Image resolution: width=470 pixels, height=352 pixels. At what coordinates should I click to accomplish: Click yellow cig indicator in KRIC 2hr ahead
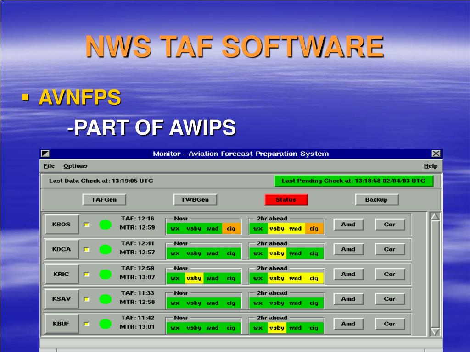tap(314, 278)
